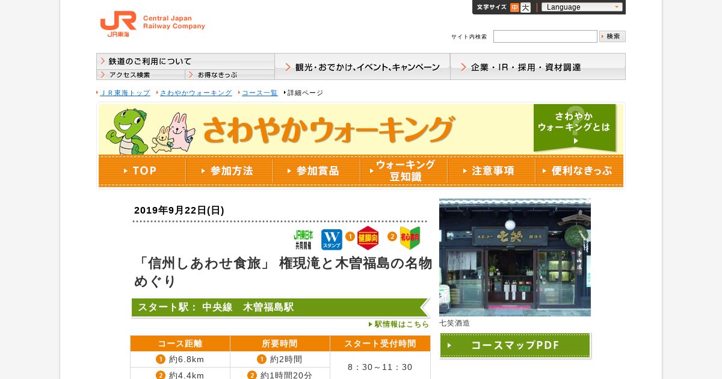Viewport: 722px width, 379px height.
Task: Click the 詳細ページ breadcrumb text
Action: 305,93
